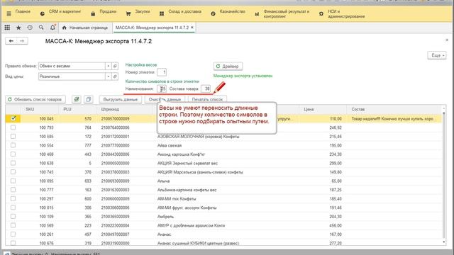
Task: Select Альбинка-картинка конфеты вес cell
Action: (187, 190)
